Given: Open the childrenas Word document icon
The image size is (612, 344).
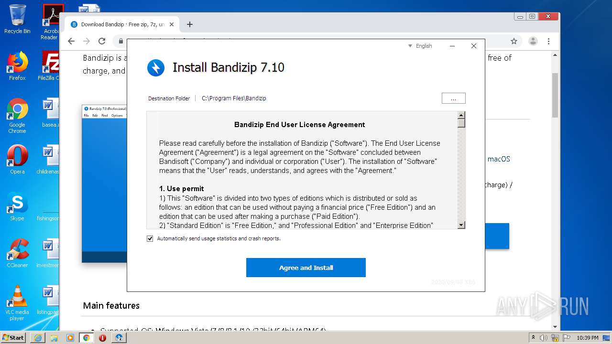Looking at the screenshot, I should click(48, 160).
